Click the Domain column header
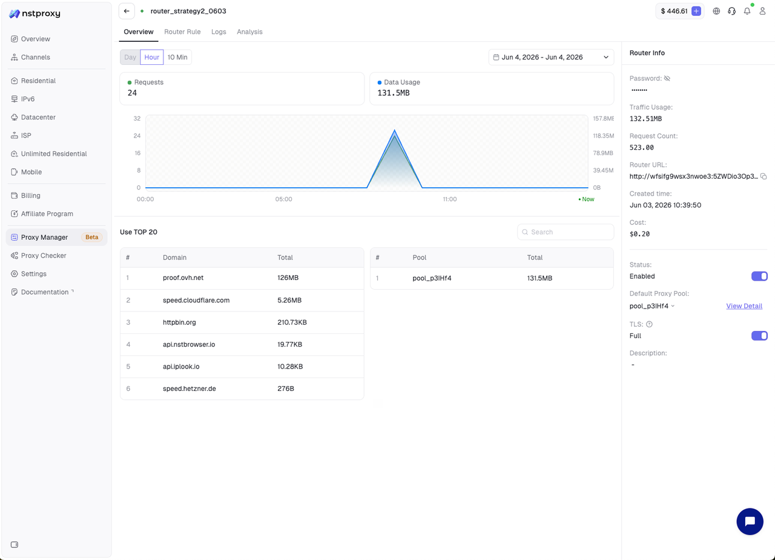This screenshot has height=560, width=775. pyautogui.click(x=174, y=258)
